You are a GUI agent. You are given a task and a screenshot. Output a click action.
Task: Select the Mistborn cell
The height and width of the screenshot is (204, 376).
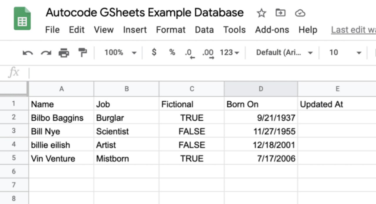tap(127, 158)
